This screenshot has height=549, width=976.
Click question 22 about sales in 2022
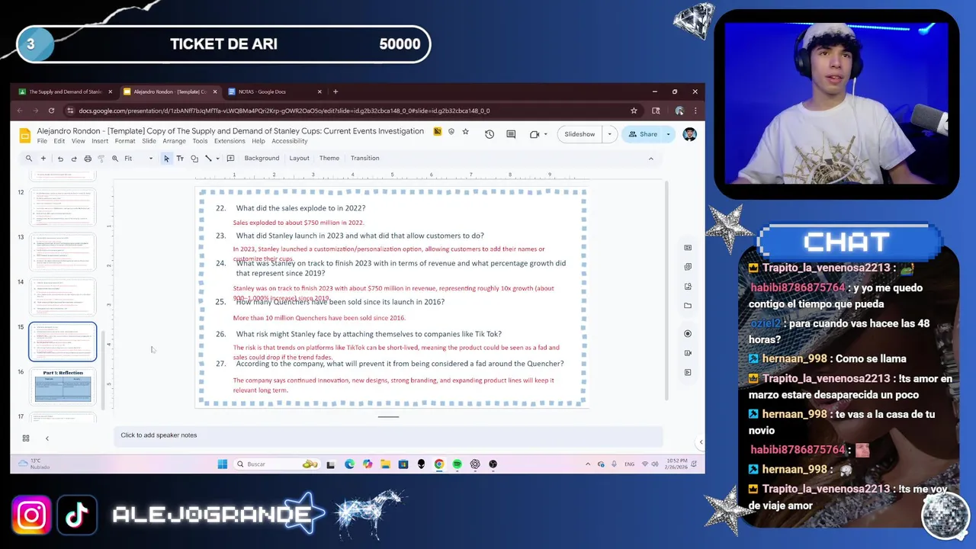[x=300, y=208]
